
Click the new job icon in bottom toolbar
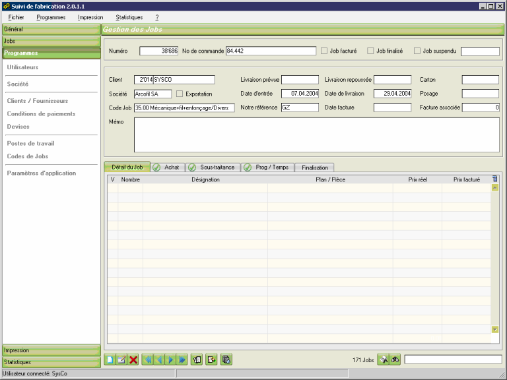(x=110, y=360)
